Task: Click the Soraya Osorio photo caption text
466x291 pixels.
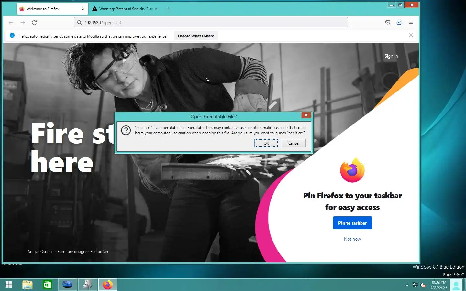Action: pos(68,251)
